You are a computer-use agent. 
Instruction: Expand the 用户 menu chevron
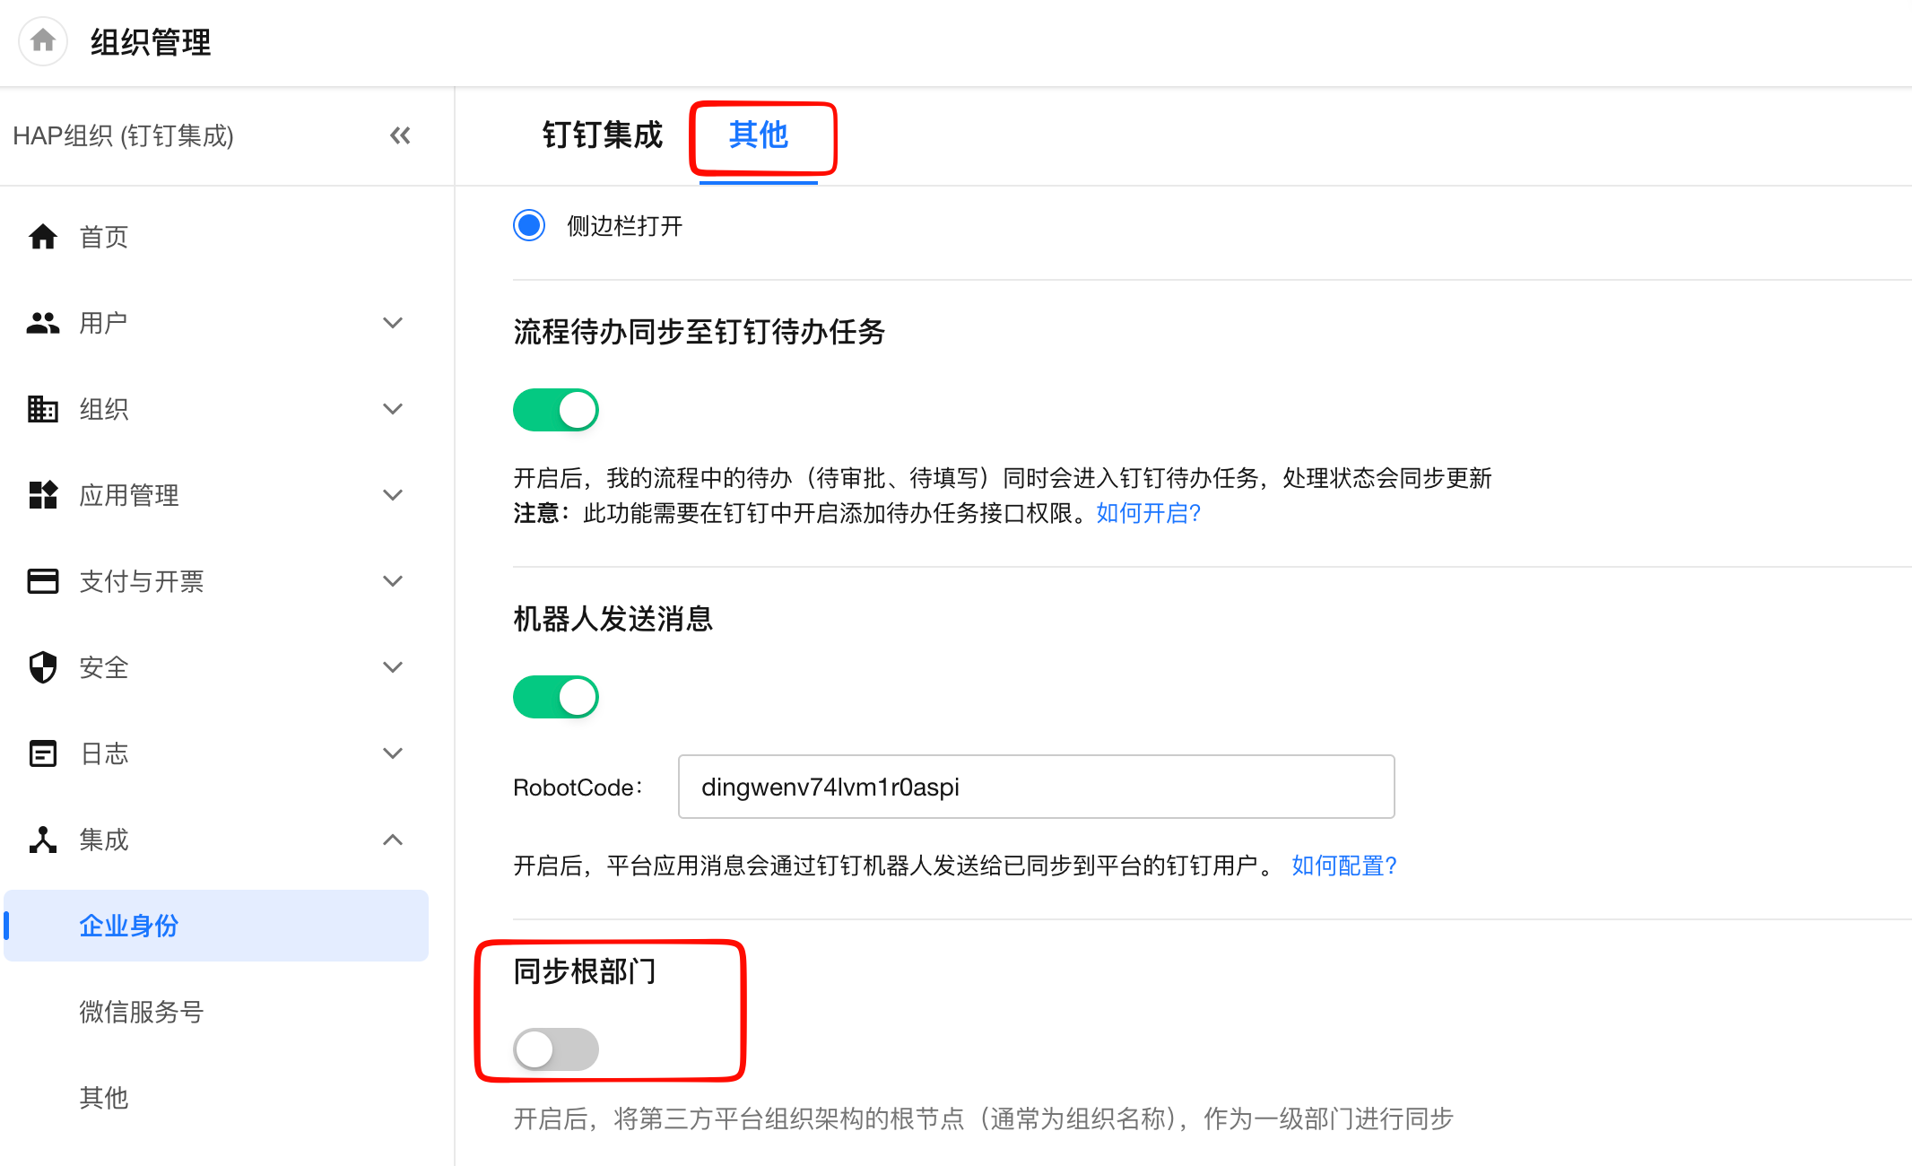click(x=393, y=323)
